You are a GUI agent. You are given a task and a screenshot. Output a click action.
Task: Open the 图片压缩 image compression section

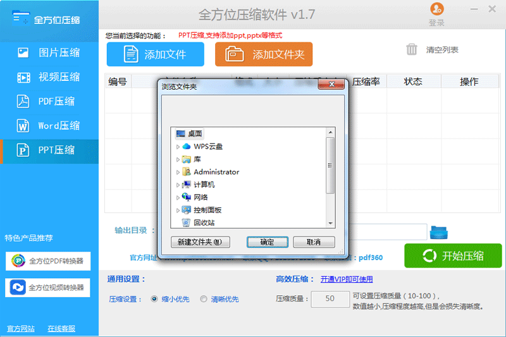tap(49, 52)
